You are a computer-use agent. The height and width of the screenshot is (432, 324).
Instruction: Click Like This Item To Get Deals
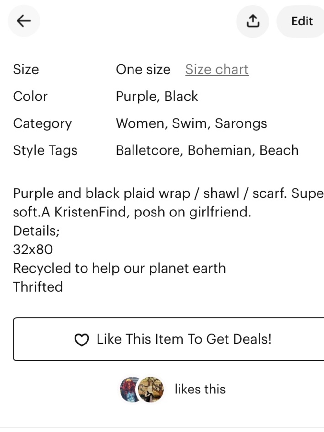168,339
